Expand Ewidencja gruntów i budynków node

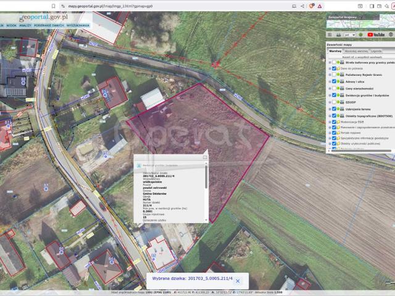tap(330, 95)
